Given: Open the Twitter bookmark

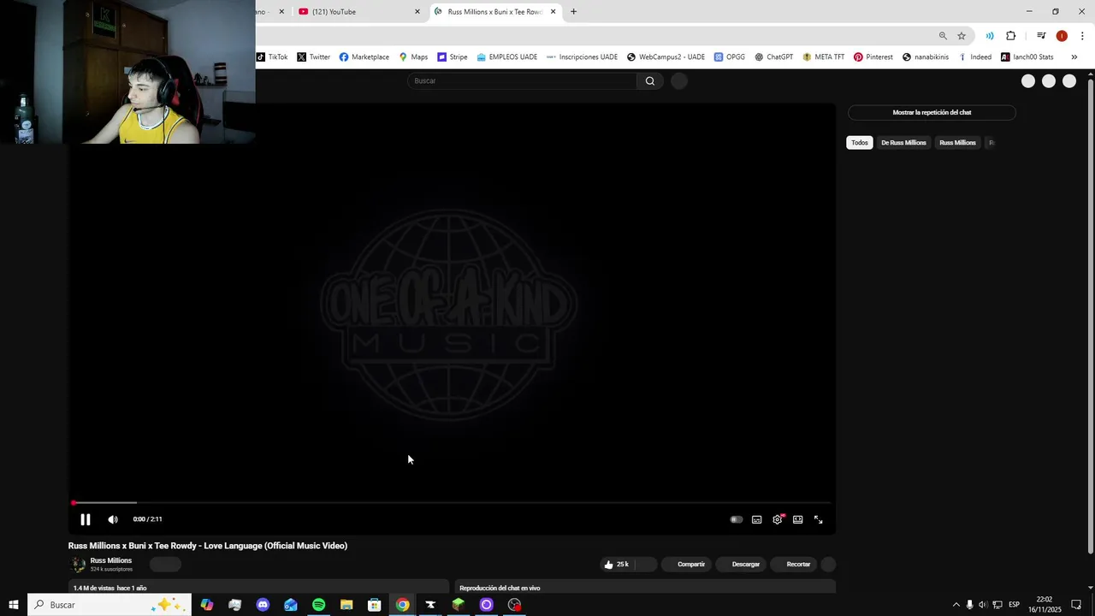Looking at the screenshot, I should pyautogui.click(x=314, y=57).
